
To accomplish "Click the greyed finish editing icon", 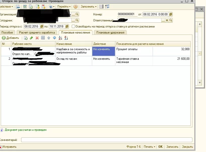I will 43,38.
